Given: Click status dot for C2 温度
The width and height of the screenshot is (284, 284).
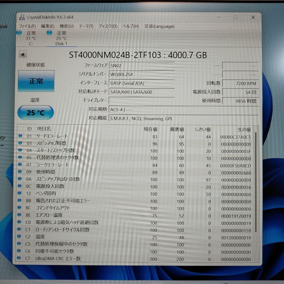Looking at the screenshot, I should 19,236.
